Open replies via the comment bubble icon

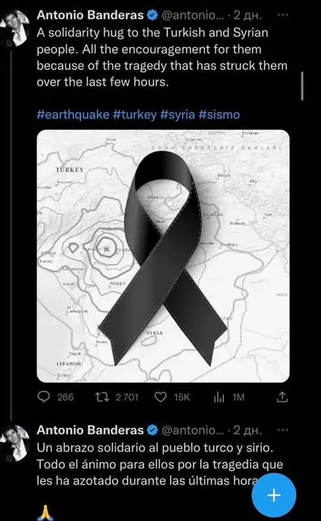click(44, 397)
